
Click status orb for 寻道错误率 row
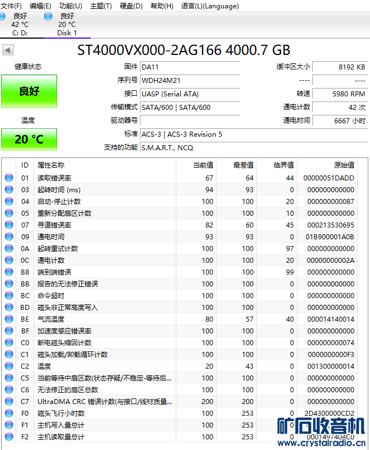[9, 225]
